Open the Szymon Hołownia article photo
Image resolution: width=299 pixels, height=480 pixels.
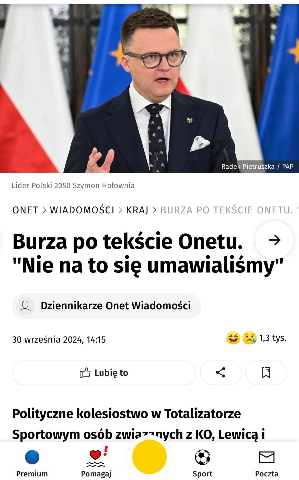click(149, 88)
